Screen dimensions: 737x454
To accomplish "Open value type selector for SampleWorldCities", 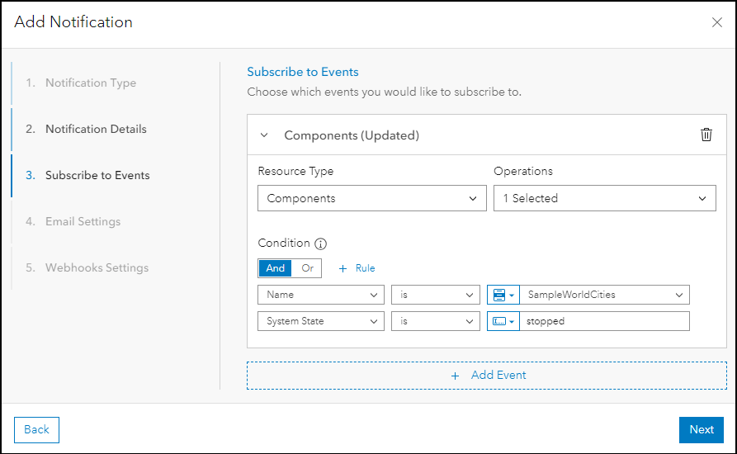I will click(x=503, y=295).
